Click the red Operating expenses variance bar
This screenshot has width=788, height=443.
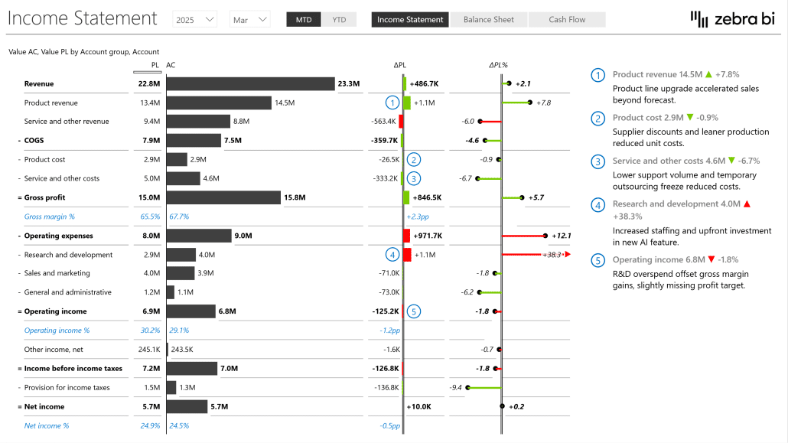point(406,236)
